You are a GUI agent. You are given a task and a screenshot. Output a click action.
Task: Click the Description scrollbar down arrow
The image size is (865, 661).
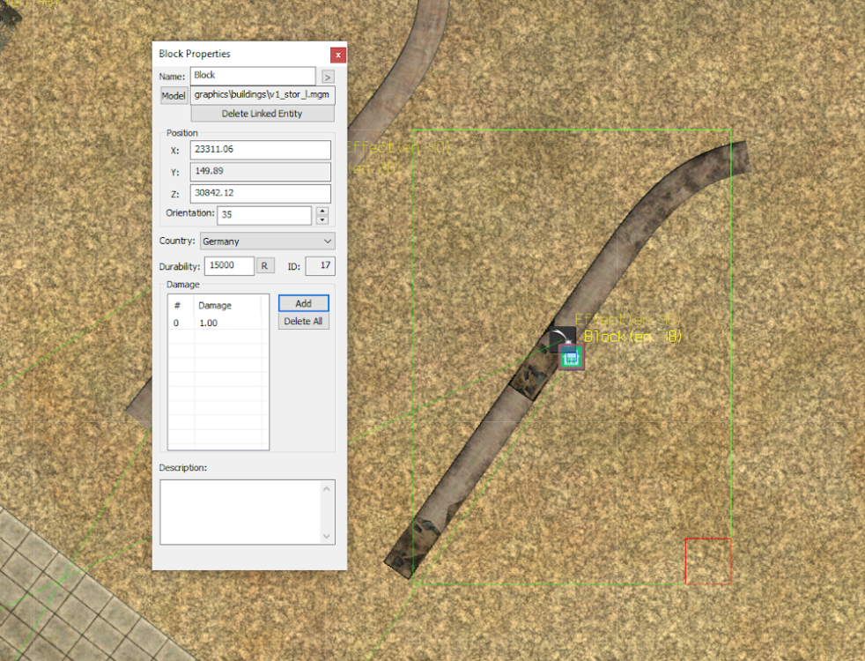pos(327,536)
